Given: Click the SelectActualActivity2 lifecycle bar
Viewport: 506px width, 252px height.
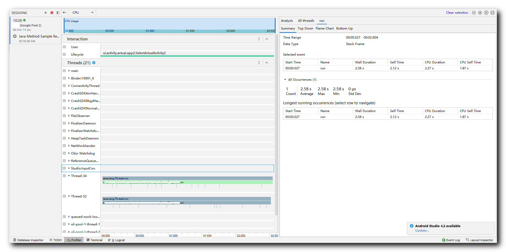Looking at the screenshot, I should [187, 56].
